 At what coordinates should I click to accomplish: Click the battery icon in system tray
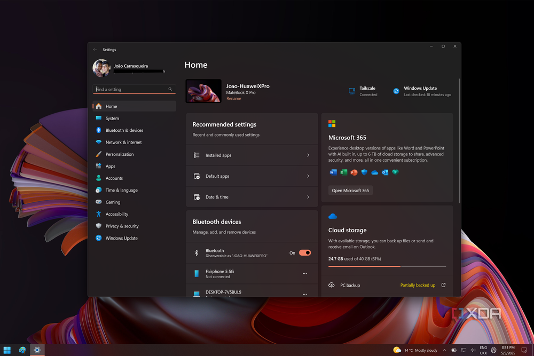tap(454, 350)
